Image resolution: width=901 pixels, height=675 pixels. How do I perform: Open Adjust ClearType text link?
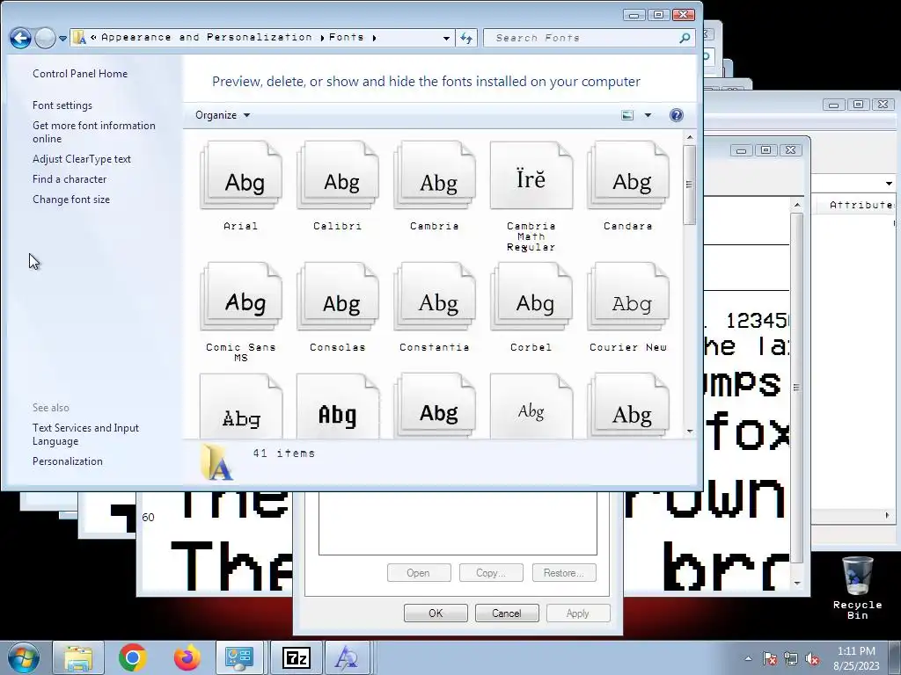[82, 159]
